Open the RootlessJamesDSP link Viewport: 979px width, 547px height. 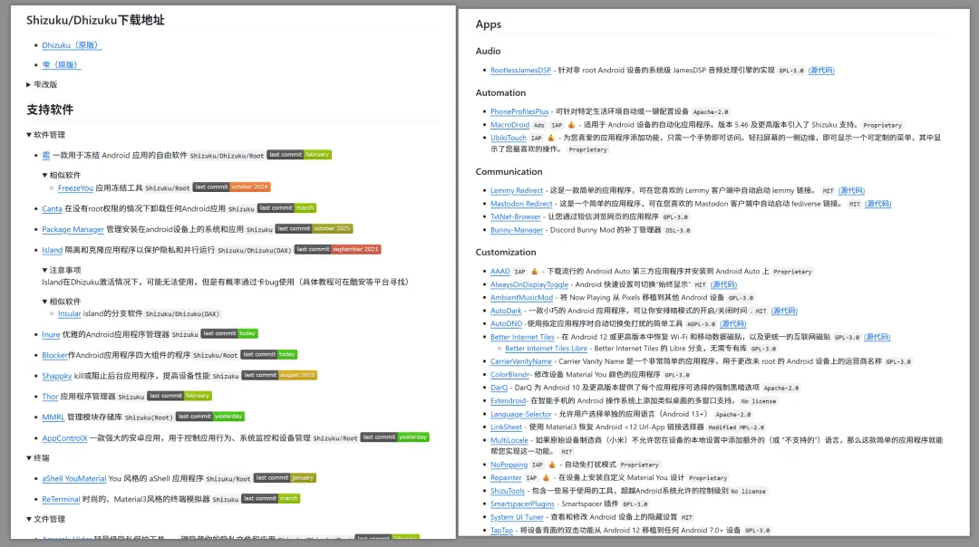pyautogui.click(x=520, y=71)
